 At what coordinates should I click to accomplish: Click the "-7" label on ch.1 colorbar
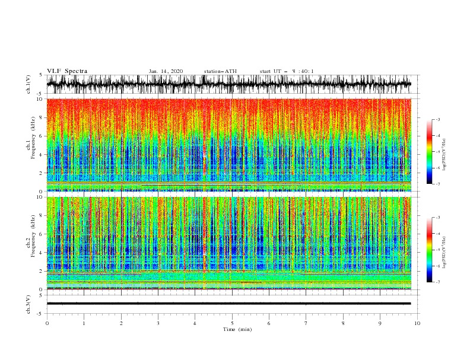[x=438, y=184]
